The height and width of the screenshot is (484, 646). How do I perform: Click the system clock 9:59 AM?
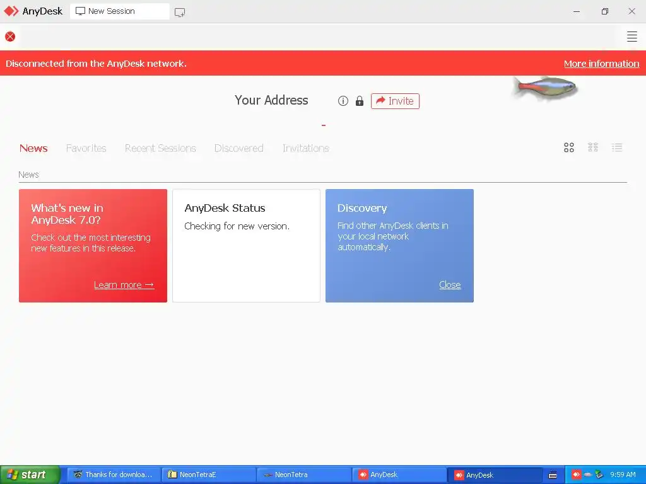(623, 475)
